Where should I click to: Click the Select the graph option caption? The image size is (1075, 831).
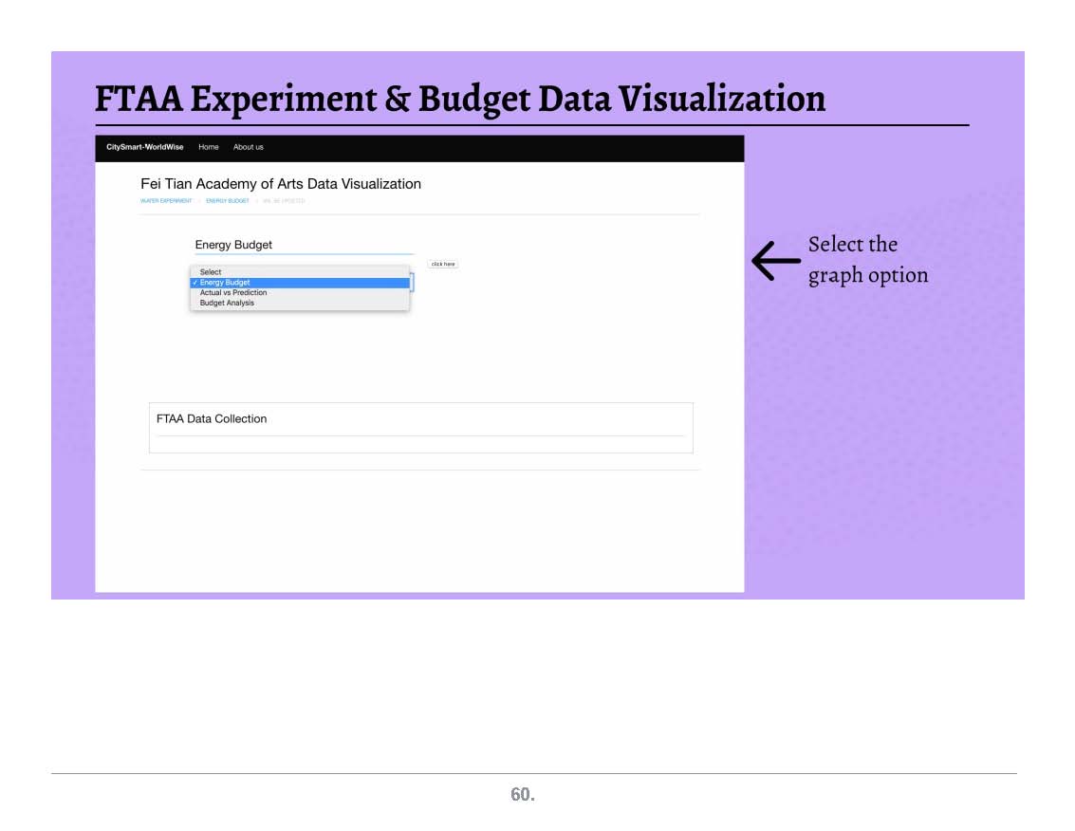point(867,259)
